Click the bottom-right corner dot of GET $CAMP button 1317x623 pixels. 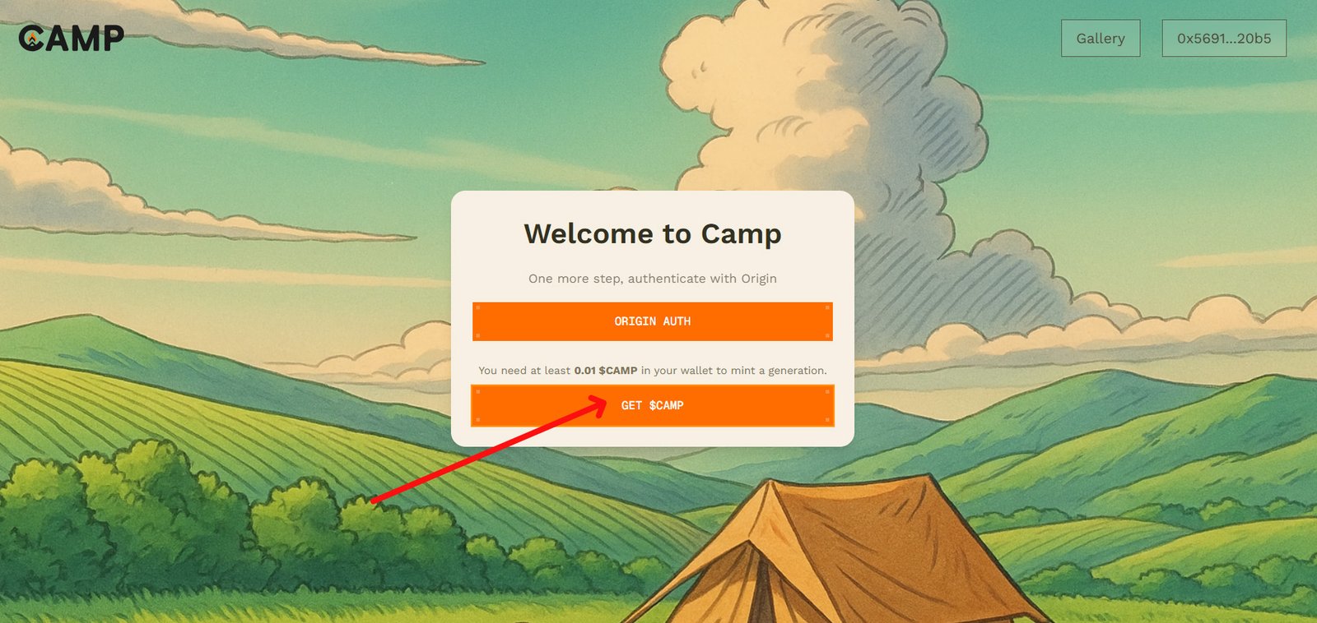[827, 420]
